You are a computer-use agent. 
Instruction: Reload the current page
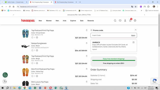tap(10, 6)
